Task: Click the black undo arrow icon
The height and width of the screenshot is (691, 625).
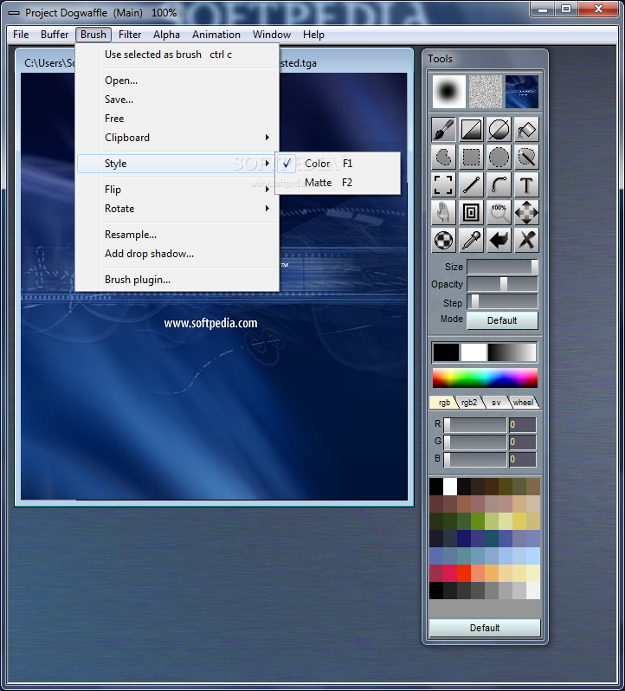Action: (499, 240)
